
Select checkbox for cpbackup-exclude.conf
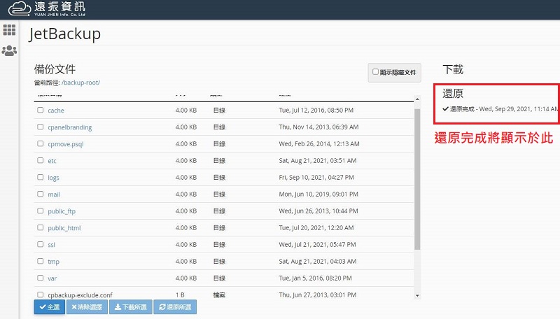tap(41, 295)
